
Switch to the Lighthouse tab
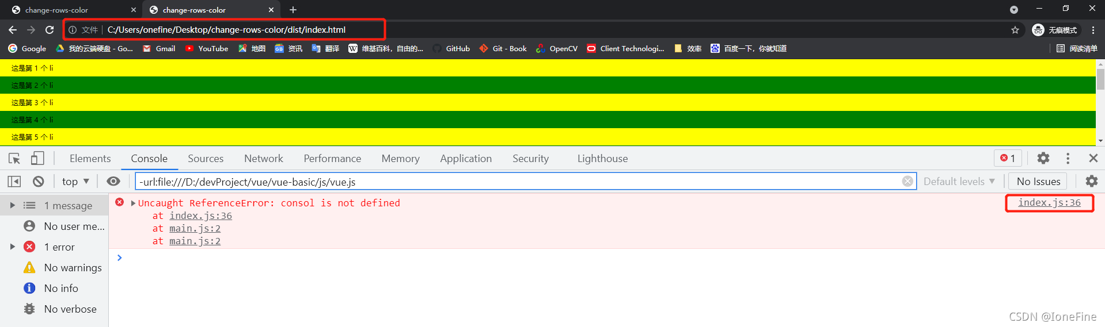tap(602, 159)
